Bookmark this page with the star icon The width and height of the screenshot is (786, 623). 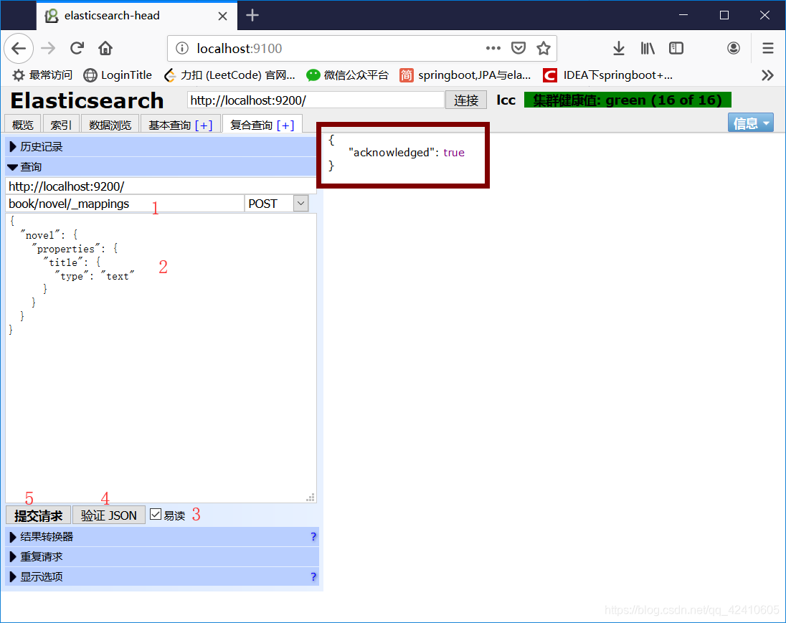click(544, 48)
